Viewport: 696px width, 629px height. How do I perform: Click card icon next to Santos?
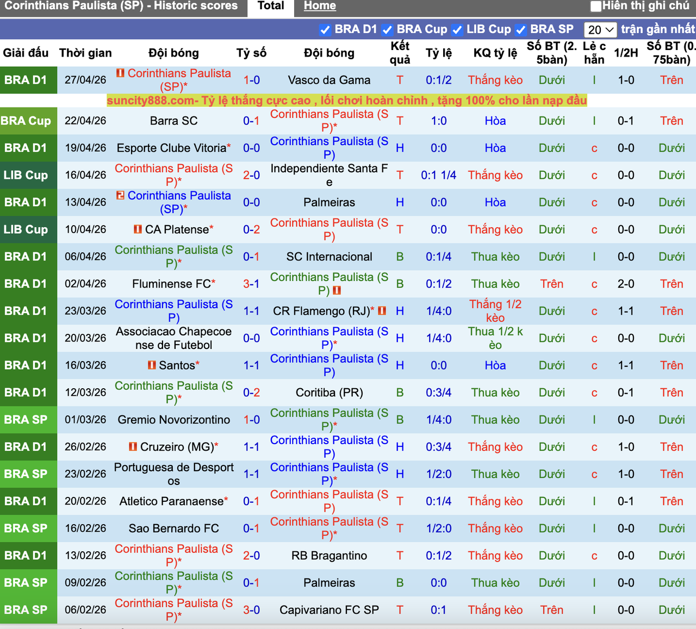point(152,365)
